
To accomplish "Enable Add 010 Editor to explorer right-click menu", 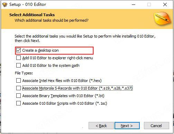I will pos(18,58).
